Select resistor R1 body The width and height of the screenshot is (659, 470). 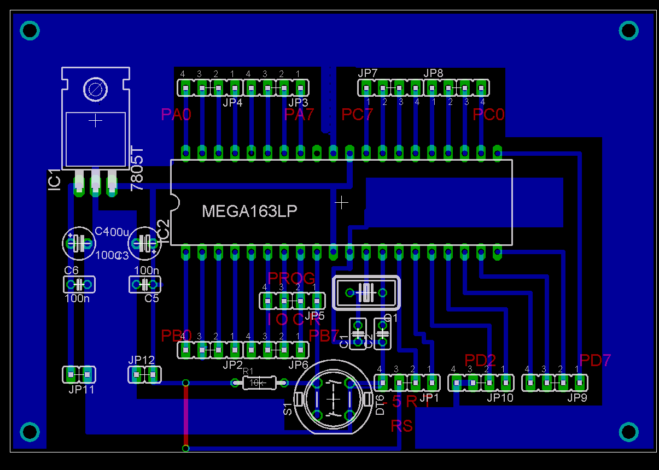tap(260, 383)
